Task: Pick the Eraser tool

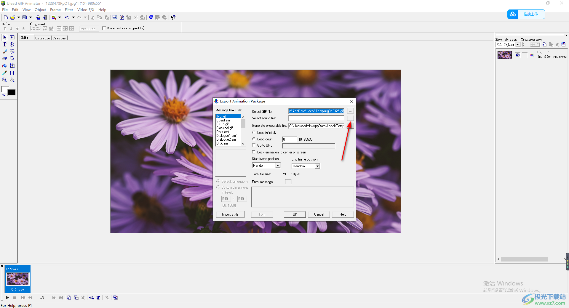Action: coord(4,59)
